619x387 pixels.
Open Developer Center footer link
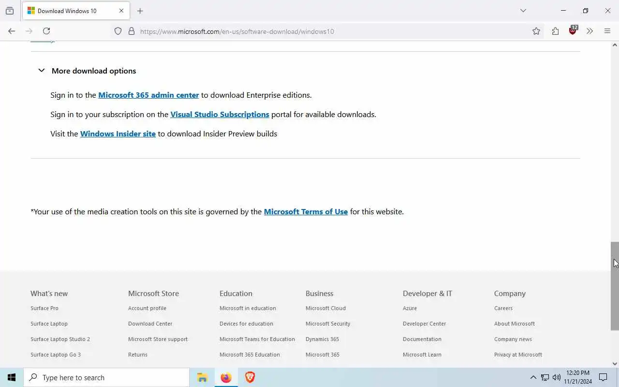click(424, 324)
